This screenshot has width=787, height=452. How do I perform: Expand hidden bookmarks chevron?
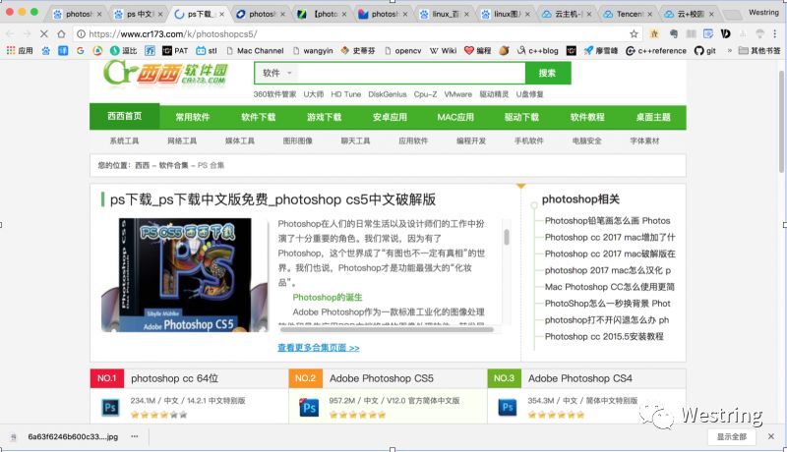coord(729,51)
